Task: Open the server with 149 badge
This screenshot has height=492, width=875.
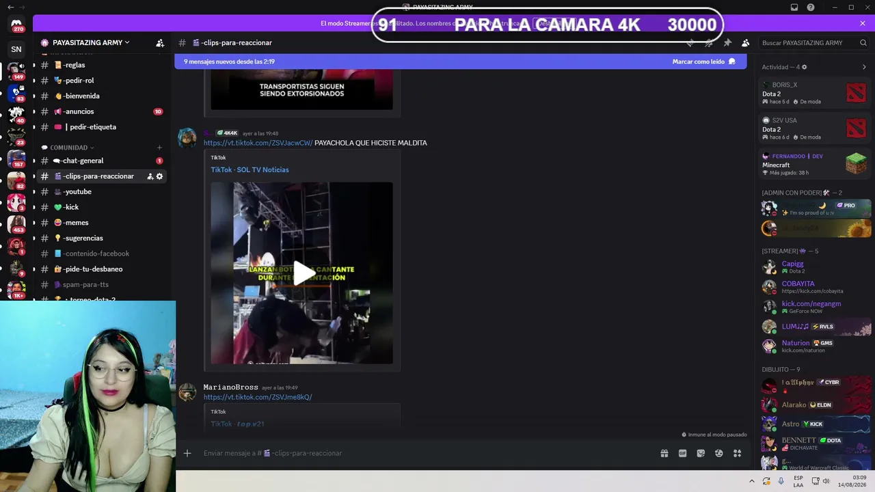Action: click(x=16, y=70)
